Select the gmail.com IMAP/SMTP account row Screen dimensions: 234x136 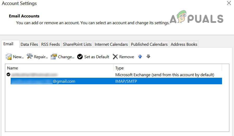click(x=116, y=81)
